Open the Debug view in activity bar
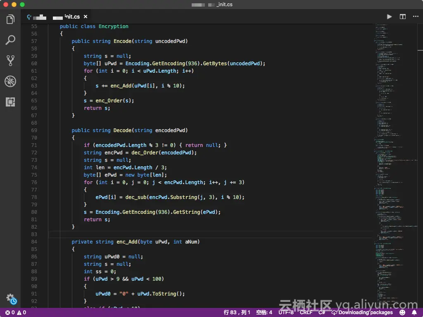The width and height of the screenshot is (423, 317). (x=10, y=81)
